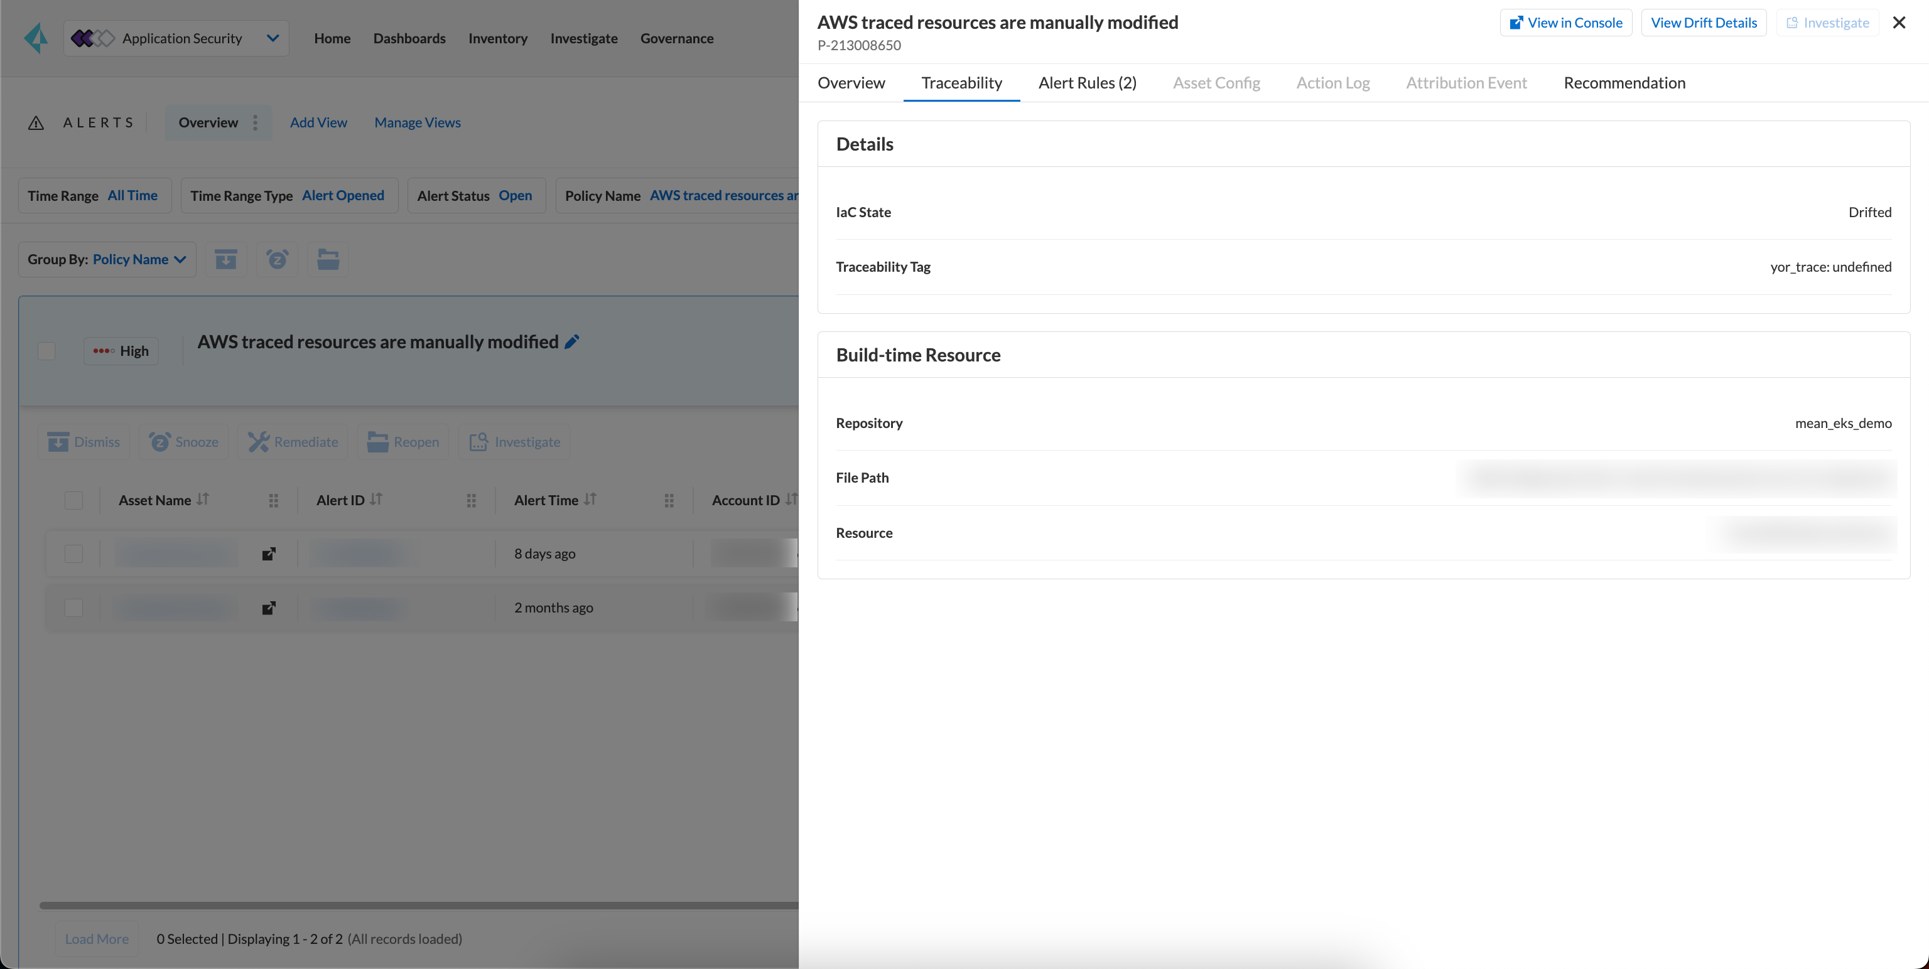Open the Attribution Event tab
This screenshot has height=969, width=1929.
pyautogui.click(x=1466, y=83)
